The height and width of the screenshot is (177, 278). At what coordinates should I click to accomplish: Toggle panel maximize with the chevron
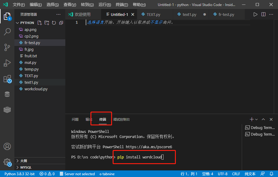263,119
